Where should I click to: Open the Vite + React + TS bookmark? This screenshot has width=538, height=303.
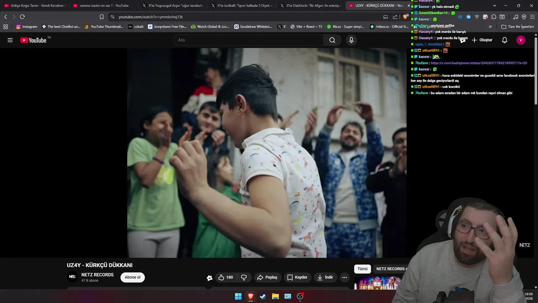click(306, 27)
